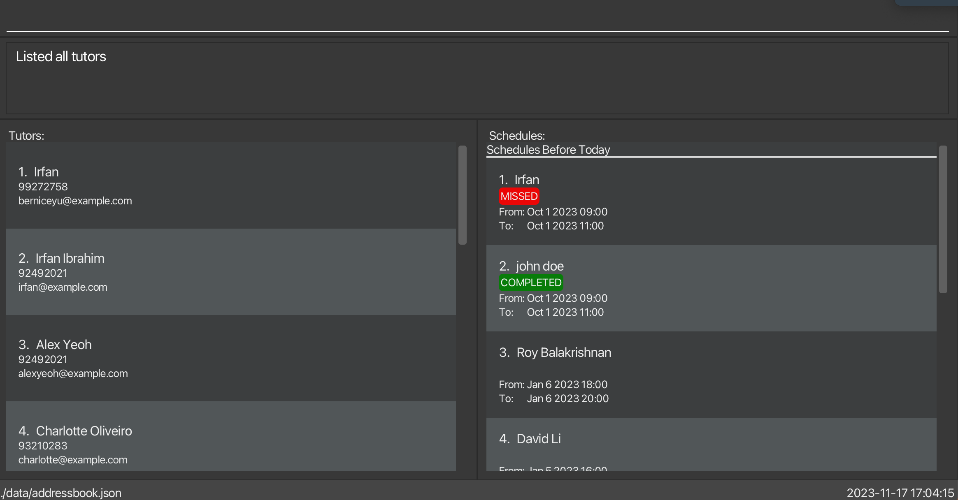This screenshot has width=958, height=500.
Task: Click the ./data/addressbook.json path in status bar
Action: click(61, 493)
